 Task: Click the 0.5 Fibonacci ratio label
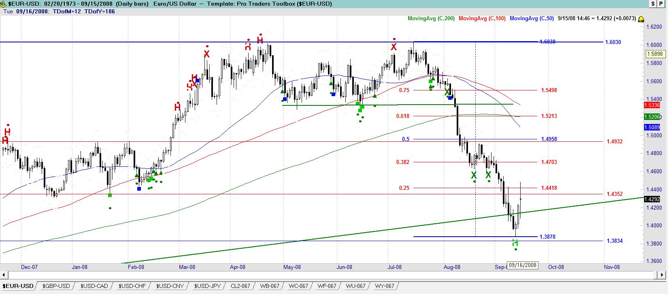(406, 139)
